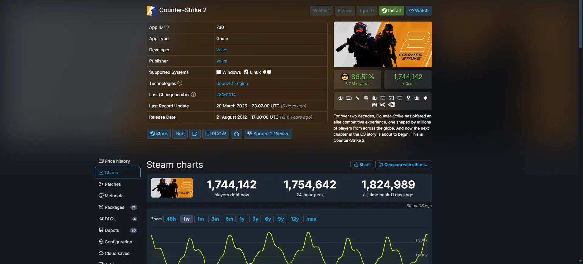Add the game to Wishlist
The height and width of the screenshot is (264, 583).
click(x=321, y=11)
